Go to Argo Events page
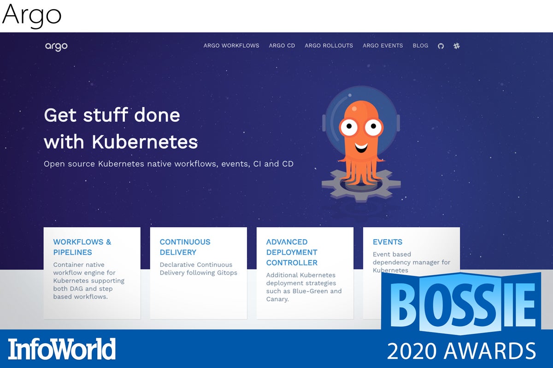Screen dimensions: 553x368 (x=383, y=46)
